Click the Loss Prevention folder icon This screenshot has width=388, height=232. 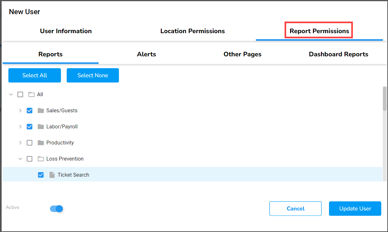tap(41, 159)
